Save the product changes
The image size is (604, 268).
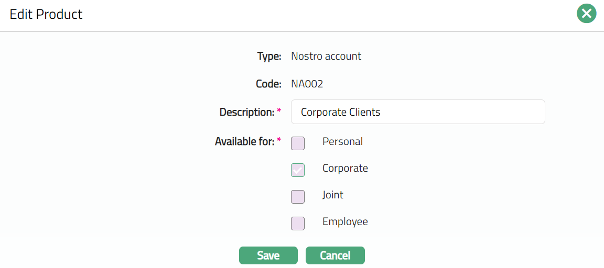(x=268, y=255)
